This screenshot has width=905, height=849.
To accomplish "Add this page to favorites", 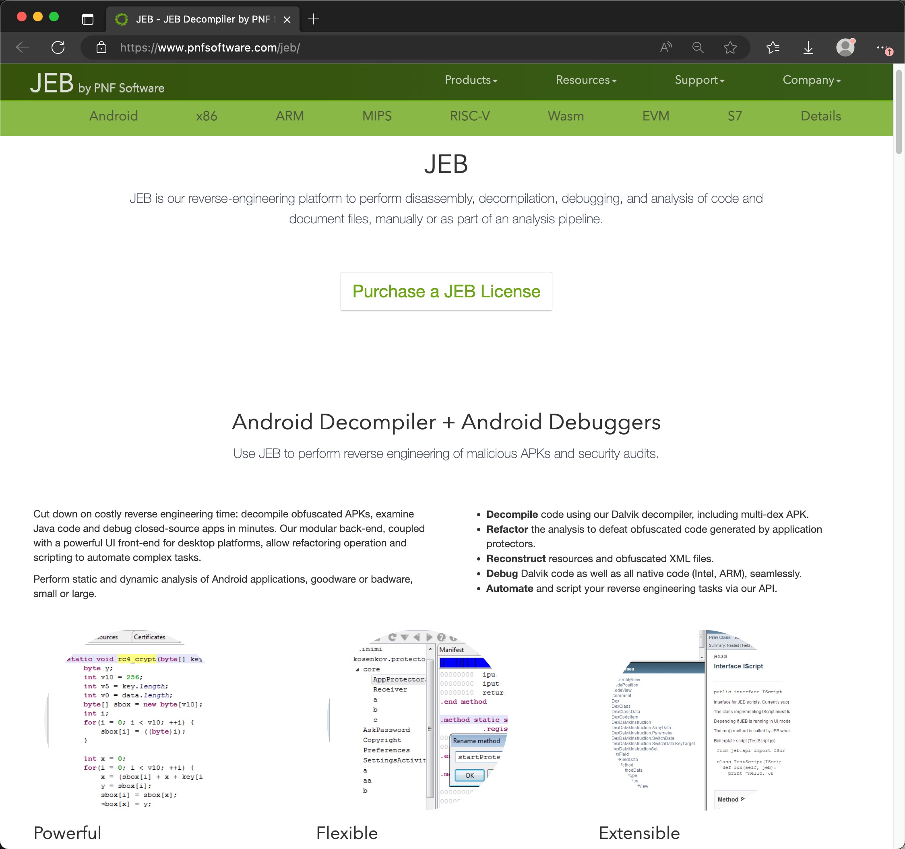I will coord(730,47).
